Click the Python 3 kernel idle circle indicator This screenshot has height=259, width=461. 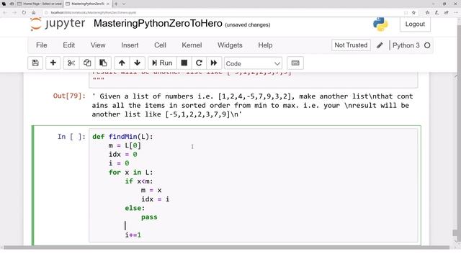[427, 45]
